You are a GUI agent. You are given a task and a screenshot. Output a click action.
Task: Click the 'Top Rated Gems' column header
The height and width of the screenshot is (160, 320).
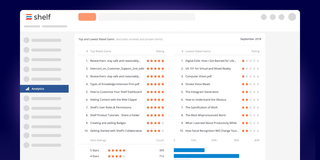101,51
